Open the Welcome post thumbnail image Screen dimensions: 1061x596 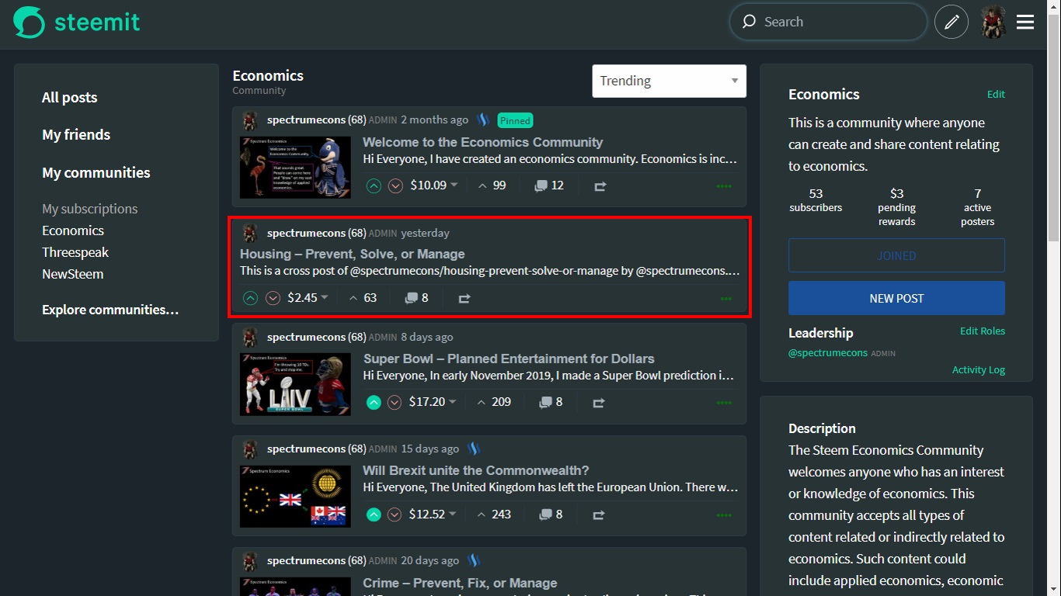pyautogui.click(x=295, y=167)
